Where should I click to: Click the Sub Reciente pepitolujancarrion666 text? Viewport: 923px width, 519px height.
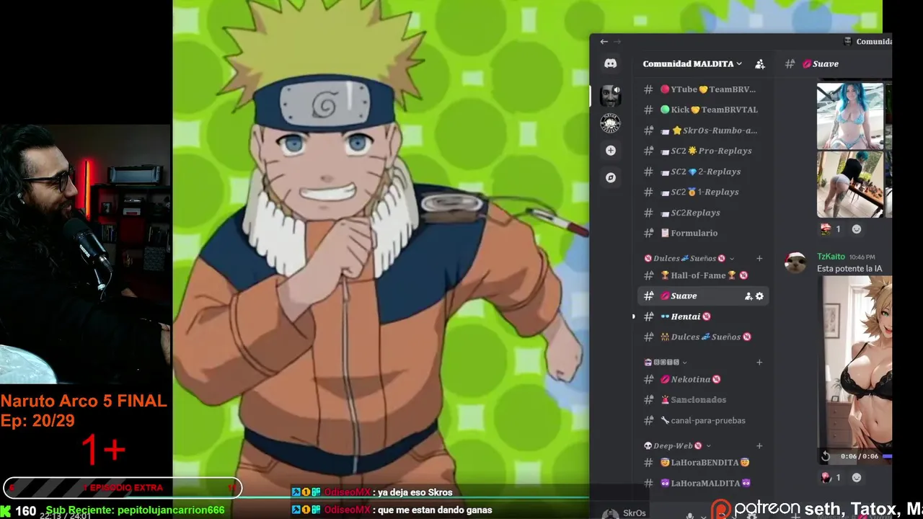pos(136,510)
